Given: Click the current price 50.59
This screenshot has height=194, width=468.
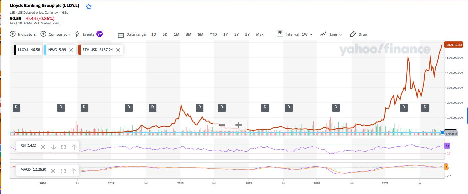Looking at the screenshot, I should click(16, 18).
